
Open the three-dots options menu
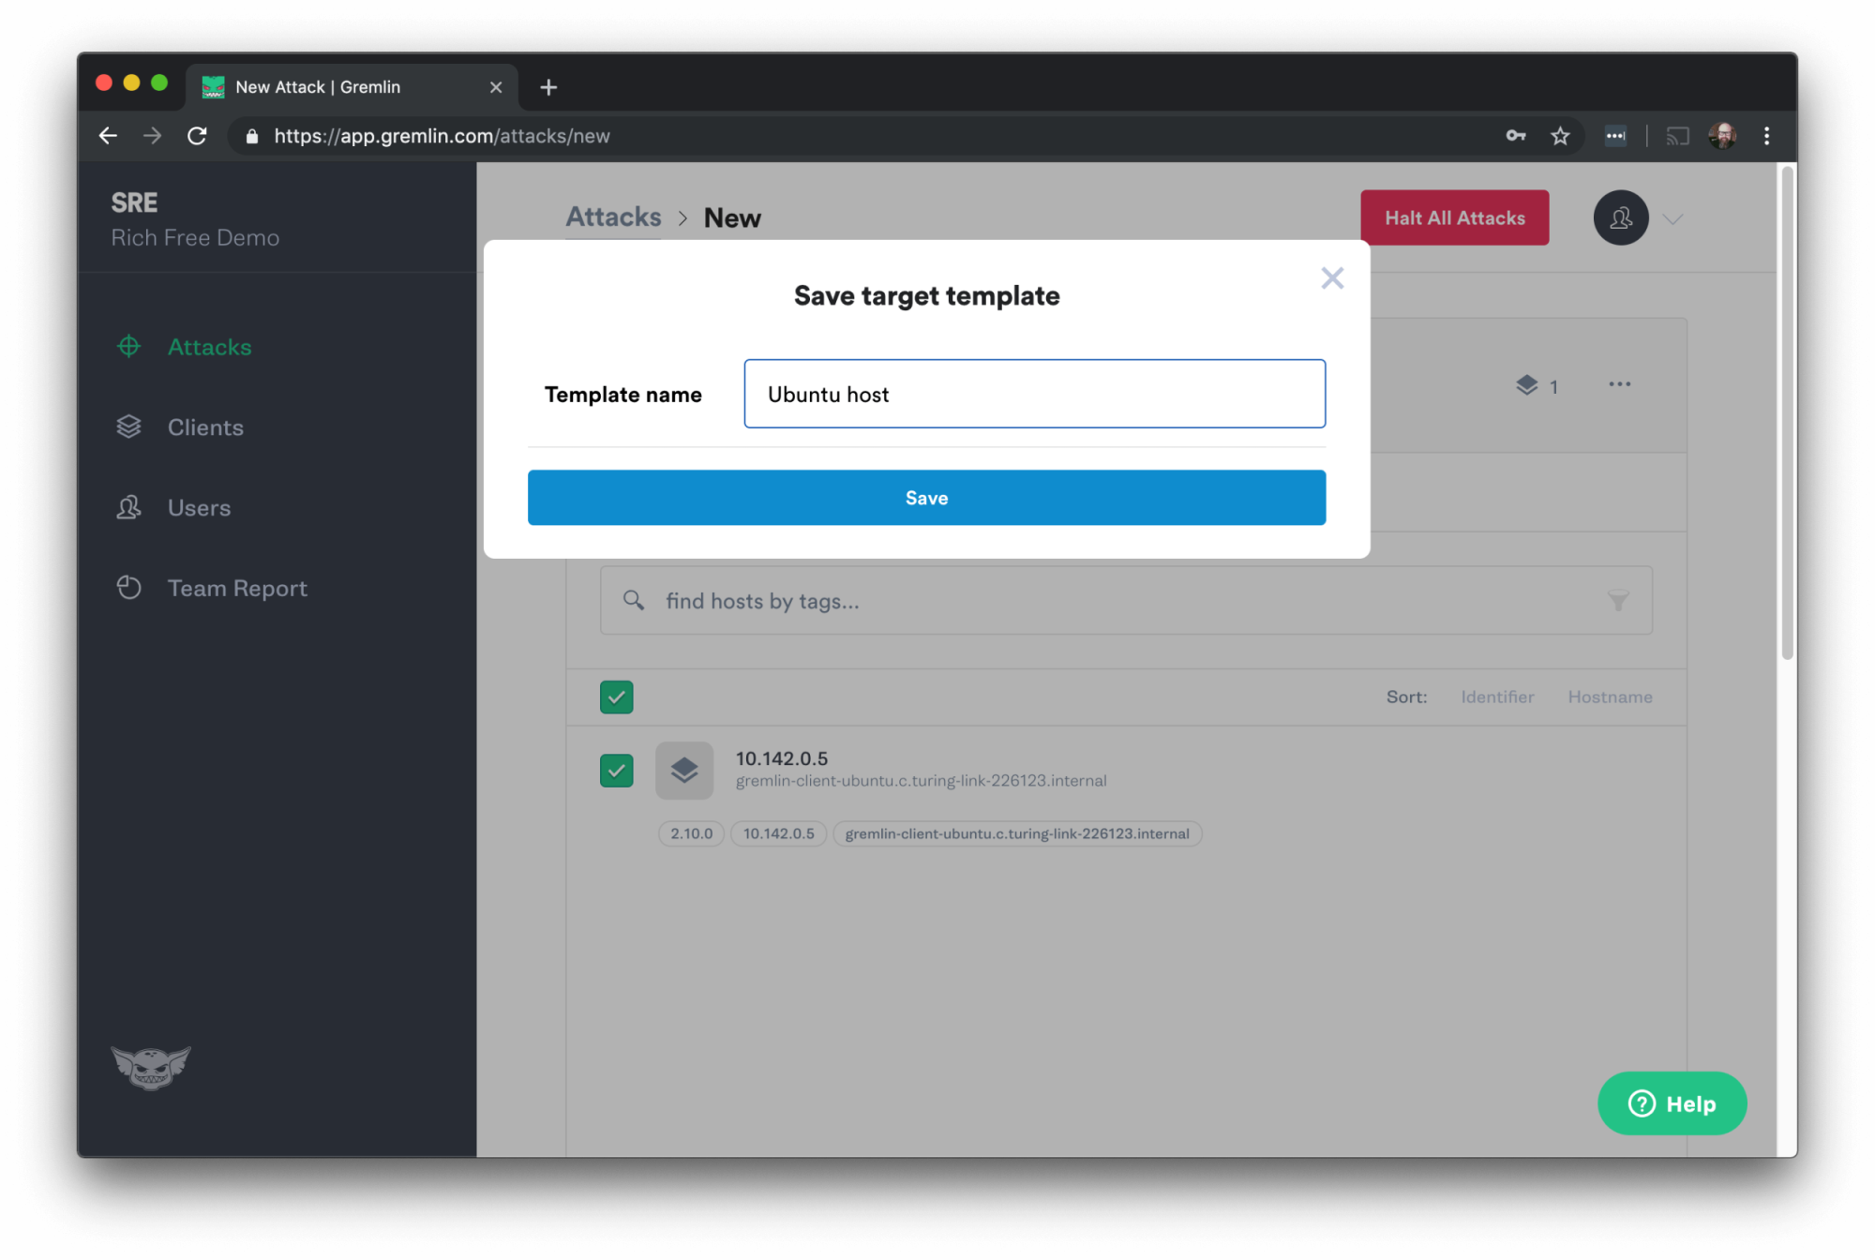coord(1619,384)
